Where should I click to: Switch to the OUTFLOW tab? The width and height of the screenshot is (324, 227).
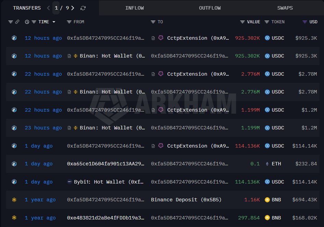pos(210,8)
